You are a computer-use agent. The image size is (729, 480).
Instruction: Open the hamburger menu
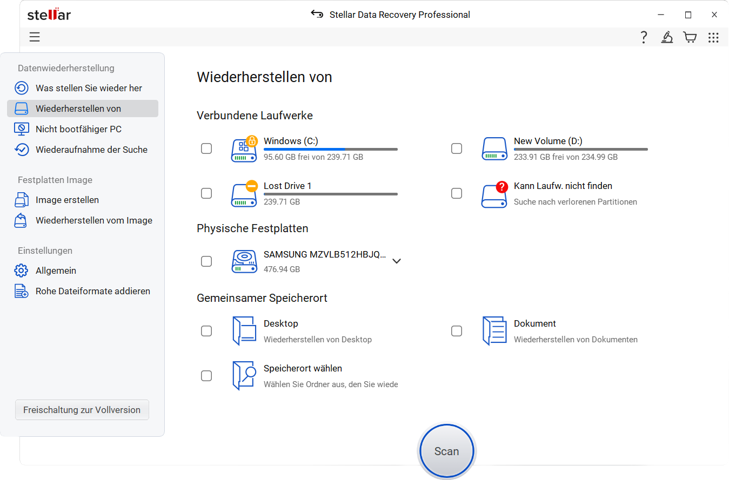tap(35, 37)
